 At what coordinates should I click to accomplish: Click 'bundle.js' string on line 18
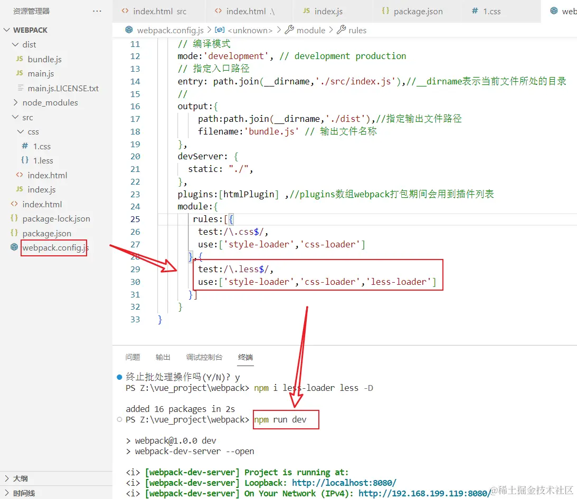[x=271, y=131]
